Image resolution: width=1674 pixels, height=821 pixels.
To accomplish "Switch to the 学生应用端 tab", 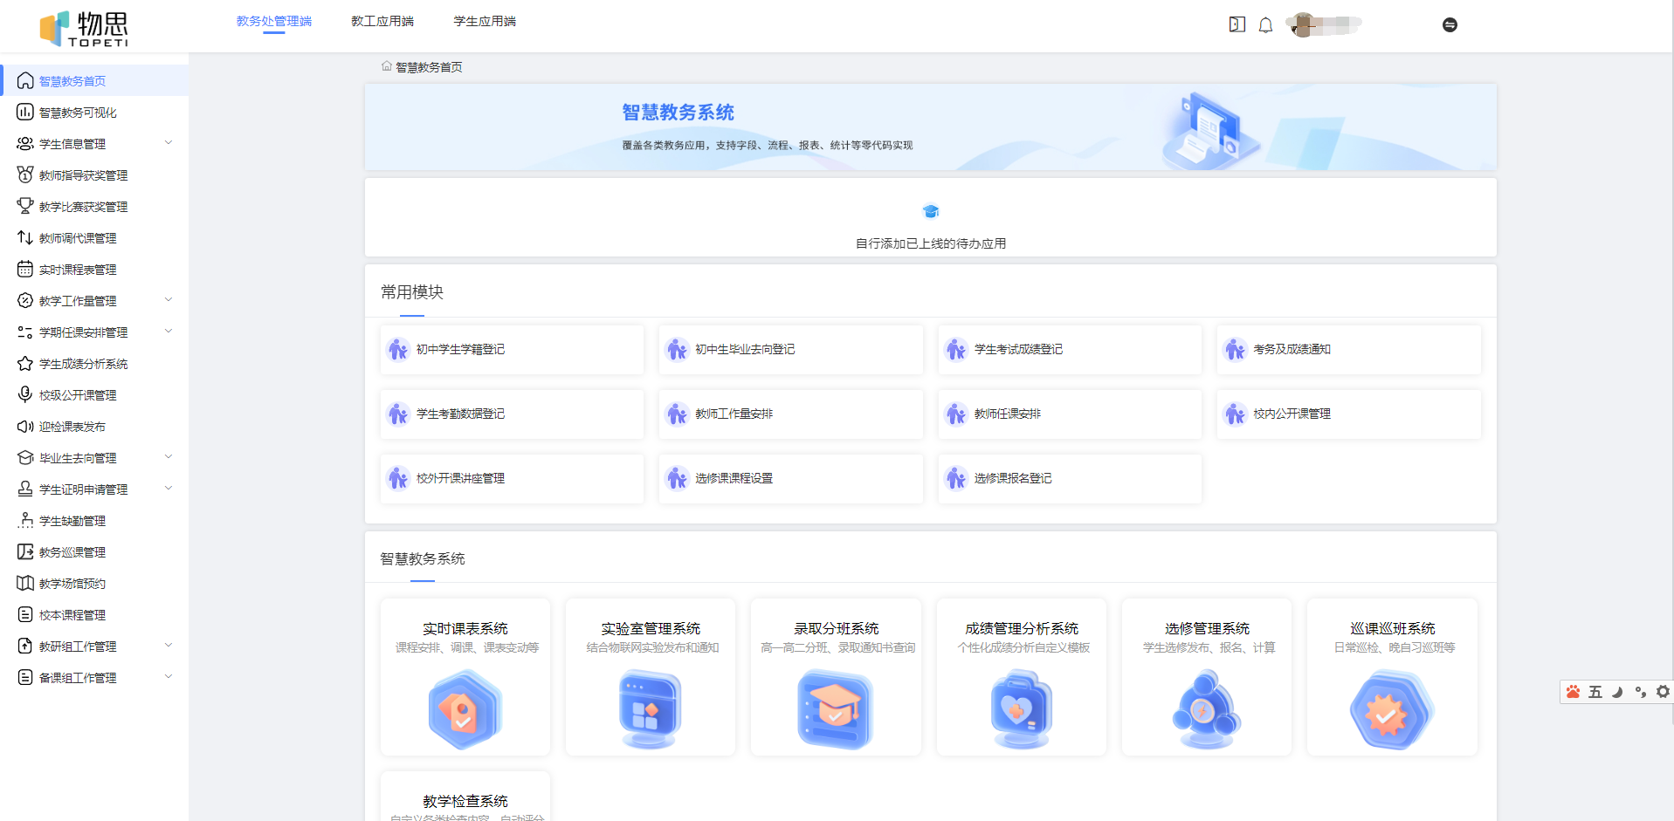I will pos(485,21).
